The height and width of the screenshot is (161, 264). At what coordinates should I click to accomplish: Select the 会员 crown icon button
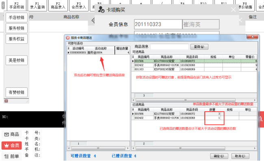click(x=12, y=145)
